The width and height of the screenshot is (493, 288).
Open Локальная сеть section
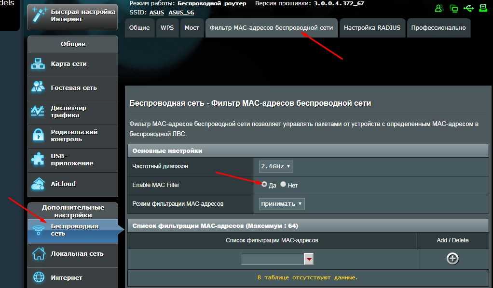click(73, 254)
